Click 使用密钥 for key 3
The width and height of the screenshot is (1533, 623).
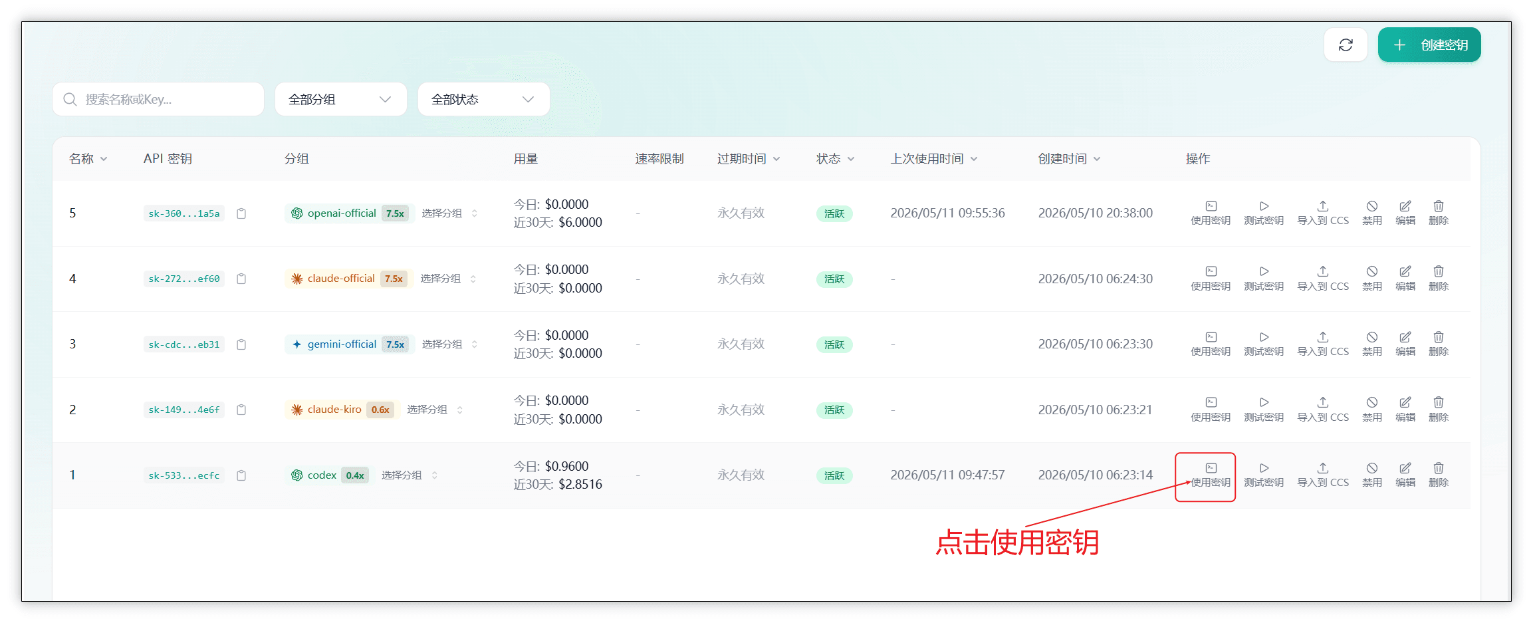(1211, 344)
